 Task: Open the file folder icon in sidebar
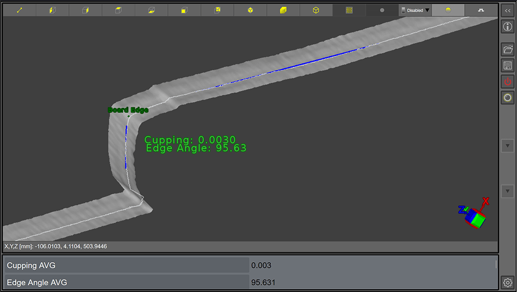[507, 49]
